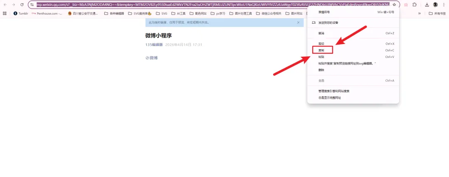Click the 135编辑器 author link
Screen dimensions: 449x177
tap(154, 45)
